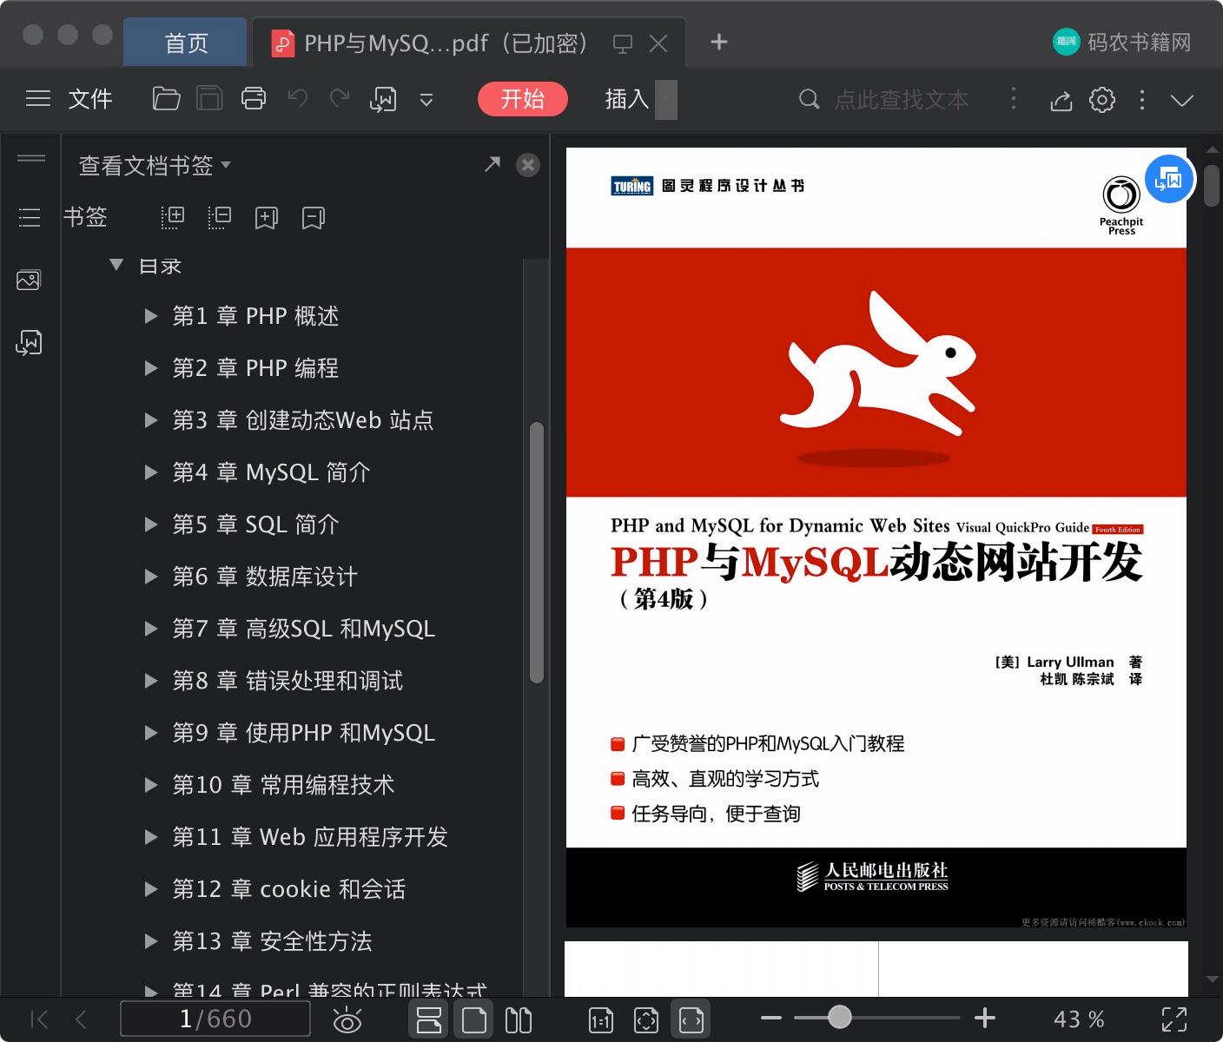
Task: Open the more options dots beside settings
Action: (1142, 100)
